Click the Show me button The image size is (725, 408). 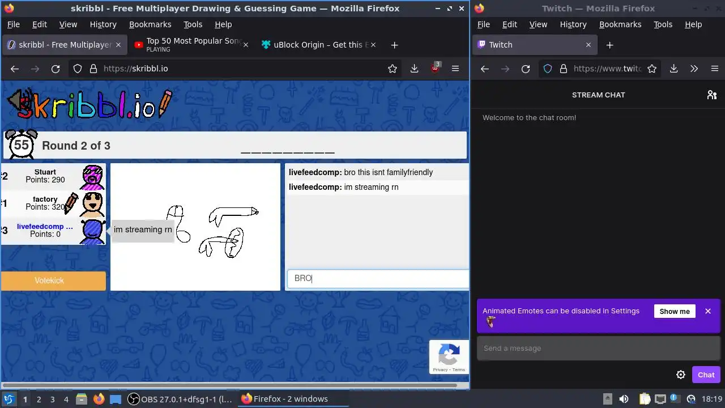(674, 311)
